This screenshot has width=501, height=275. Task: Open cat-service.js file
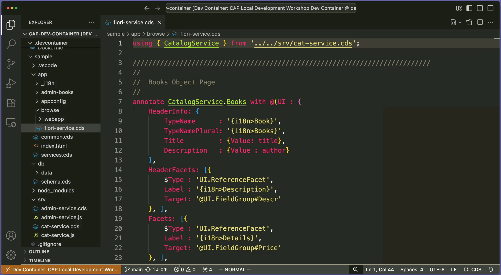[61, 235]
